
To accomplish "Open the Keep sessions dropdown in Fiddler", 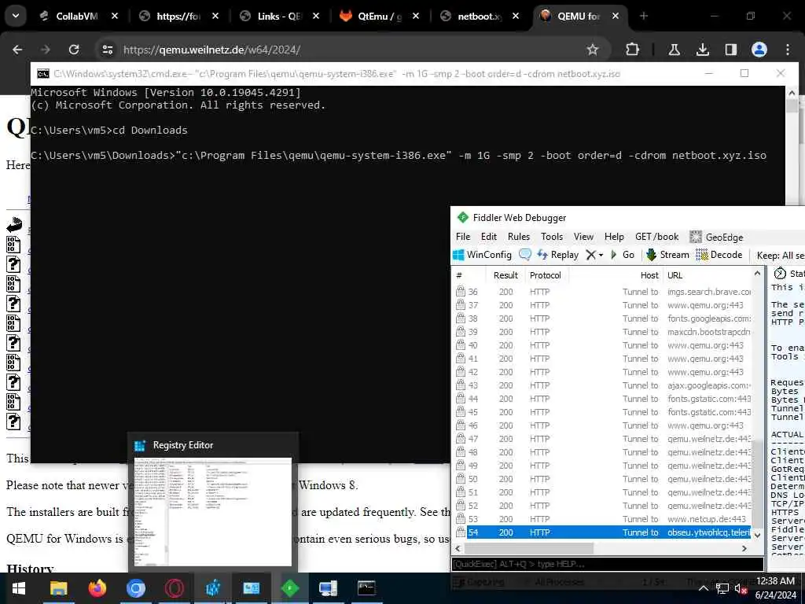I will 781,256.
